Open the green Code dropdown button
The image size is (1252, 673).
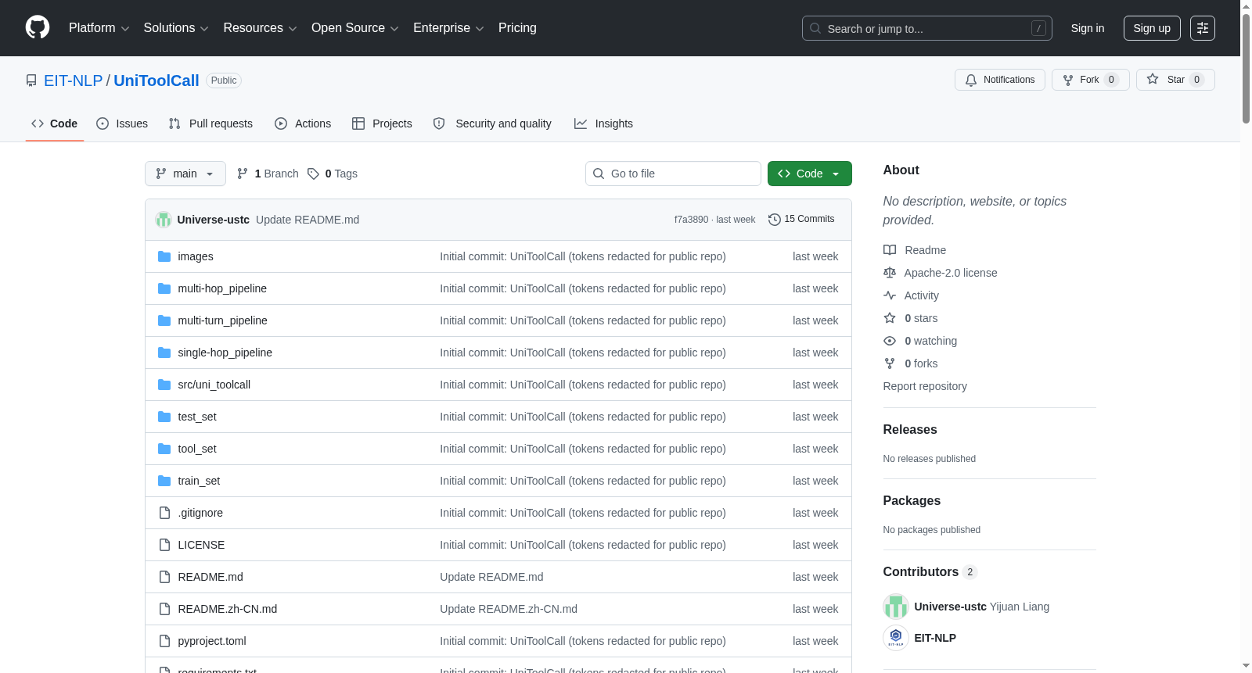click(810, 174)
